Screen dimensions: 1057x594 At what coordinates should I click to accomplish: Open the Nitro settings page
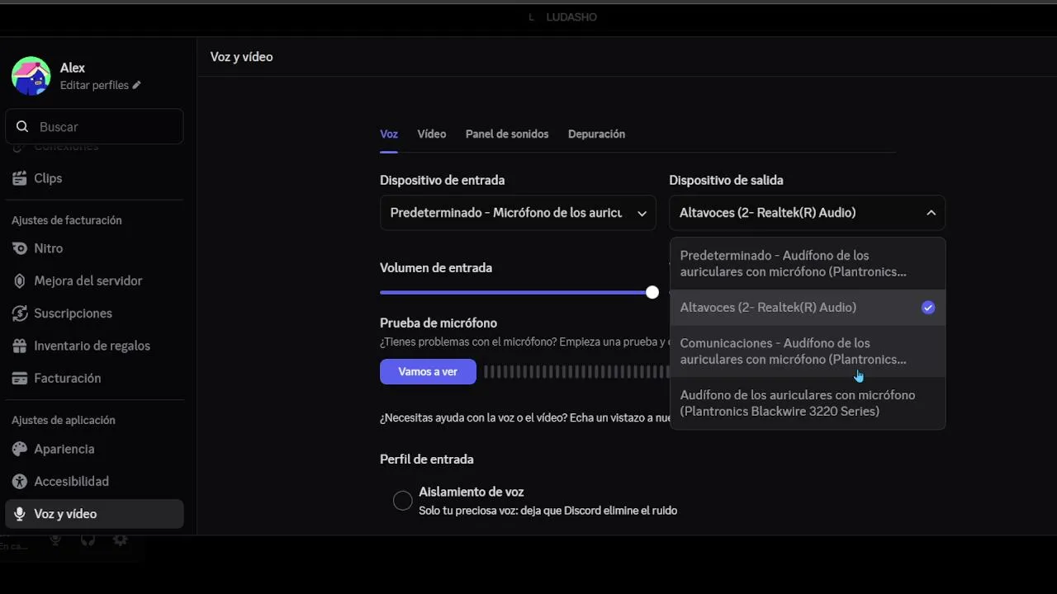(x=94, y=248)
